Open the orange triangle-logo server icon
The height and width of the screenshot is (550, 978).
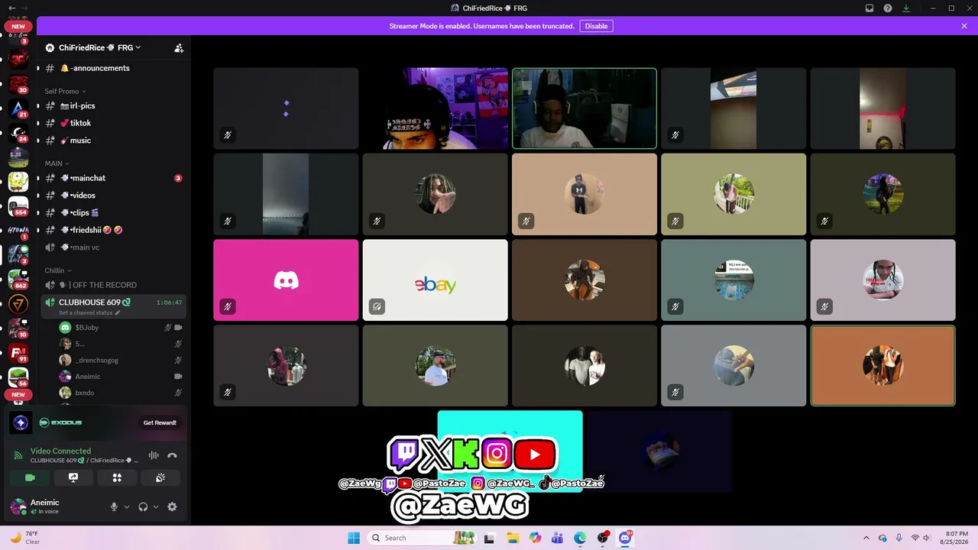click(x=18, y=304)
